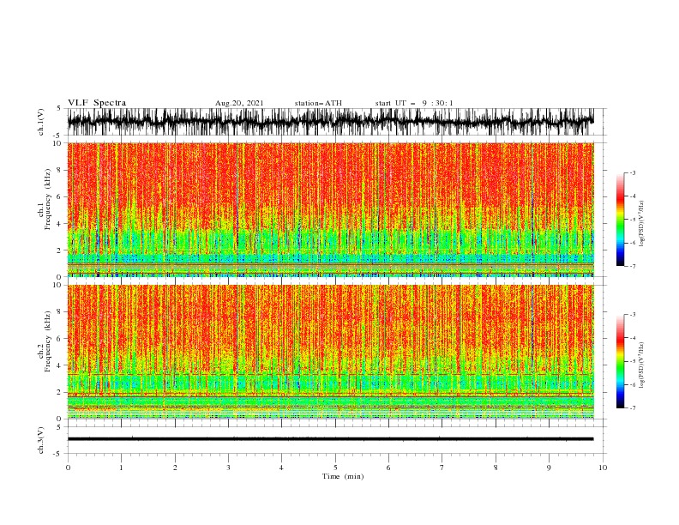This screenshot has width=679, height=525.
Task: Click the "ch.1(V)" waveform axis label
Action: pos(41,122)
